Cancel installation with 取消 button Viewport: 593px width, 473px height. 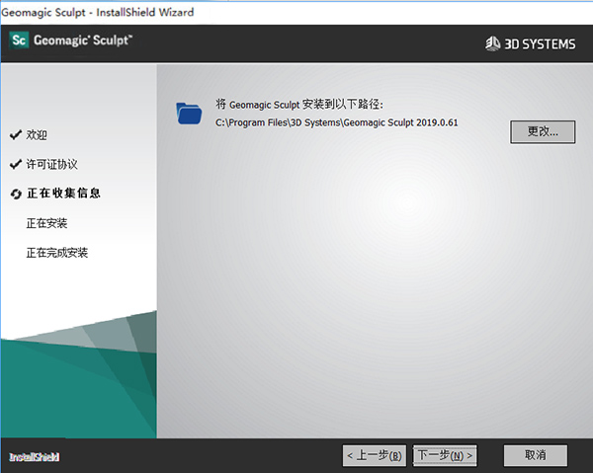[x=536, y=455]
